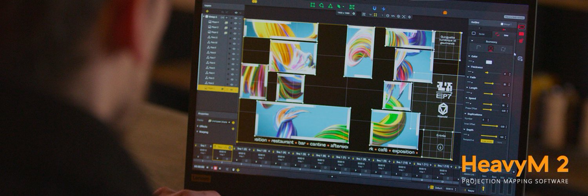Click the red record button in timeline controls
Viewport: 588px width, 196px height.
[x=215, y=168]
